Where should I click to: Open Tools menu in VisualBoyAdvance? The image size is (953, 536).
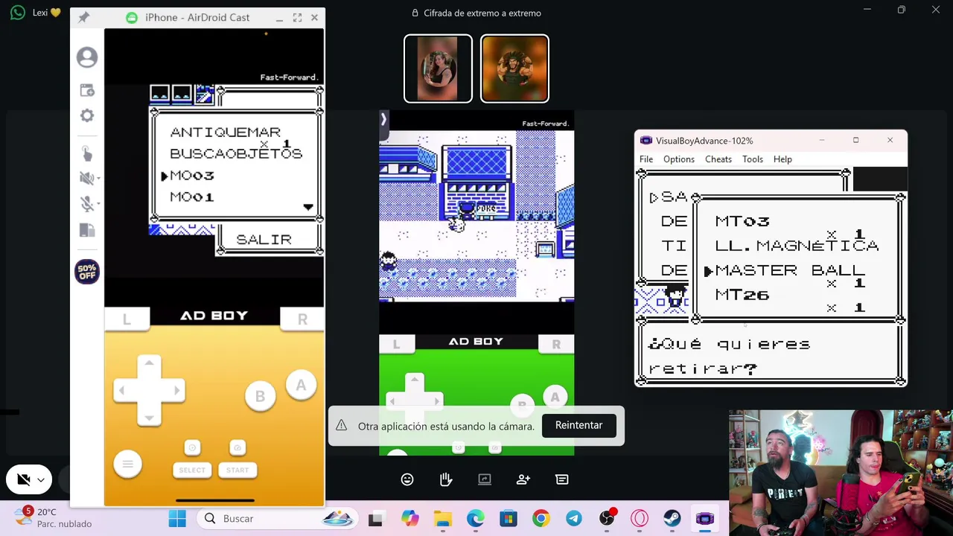(753, 159)
